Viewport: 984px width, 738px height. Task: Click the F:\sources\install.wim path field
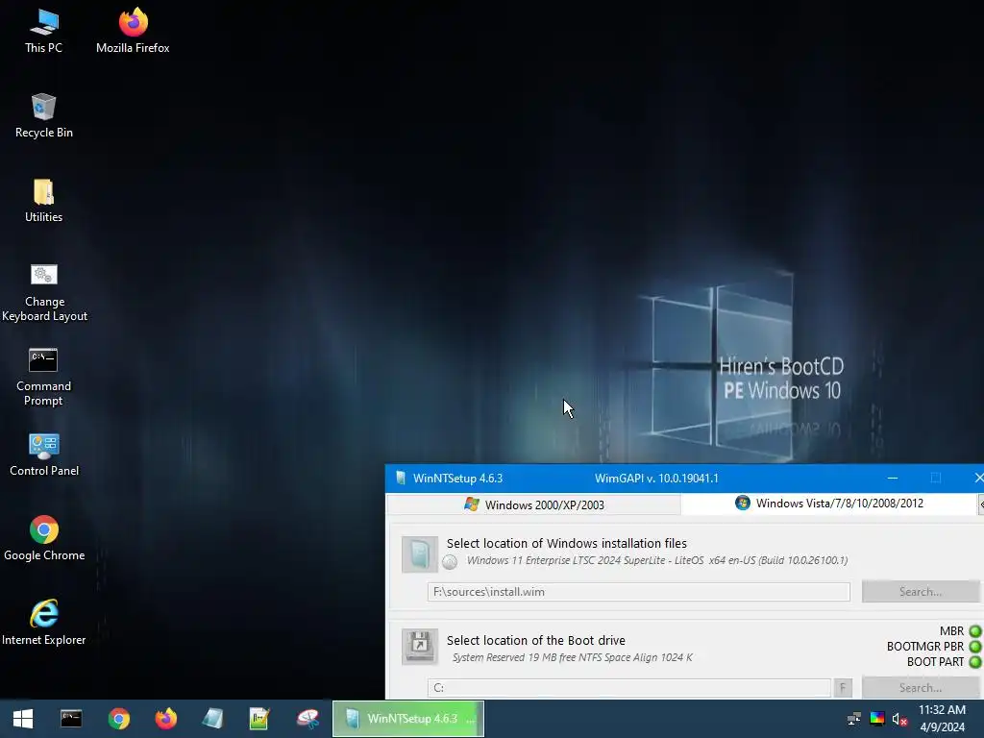pos(639,592)
